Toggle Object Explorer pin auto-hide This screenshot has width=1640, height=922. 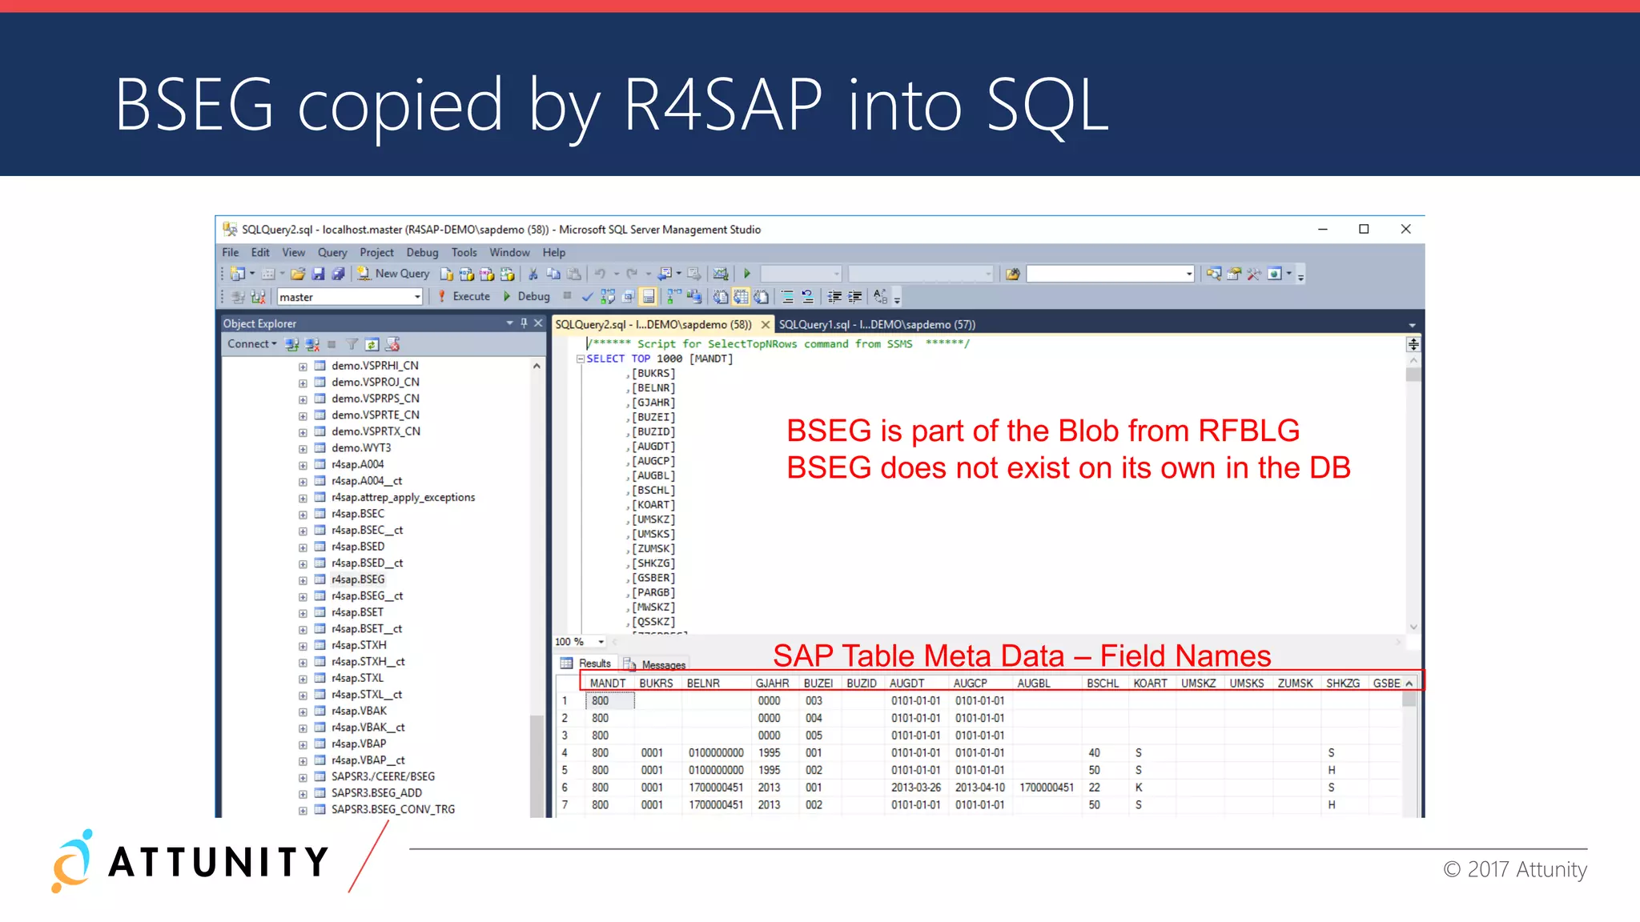[524, 323]
